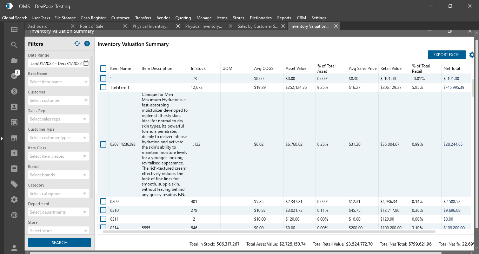Open the search icon in left sidebar

click(14, 45)
